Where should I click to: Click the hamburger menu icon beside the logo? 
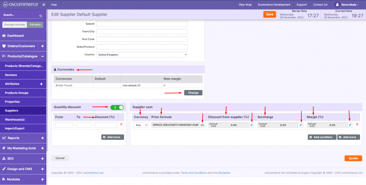pos(43,4)
